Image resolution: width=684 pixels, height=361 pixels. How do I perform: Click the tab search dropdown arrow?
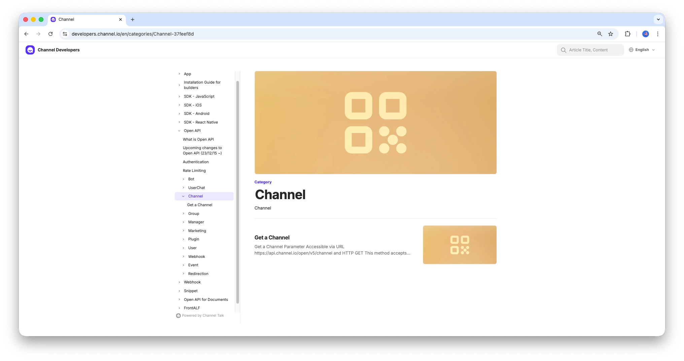(x=658, y=19)
